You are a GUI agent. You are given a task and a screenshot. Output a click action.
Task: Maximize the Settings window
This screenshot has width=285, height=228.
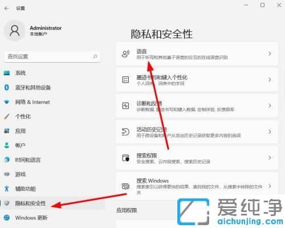pyautogui.click(x=262, y=5)
